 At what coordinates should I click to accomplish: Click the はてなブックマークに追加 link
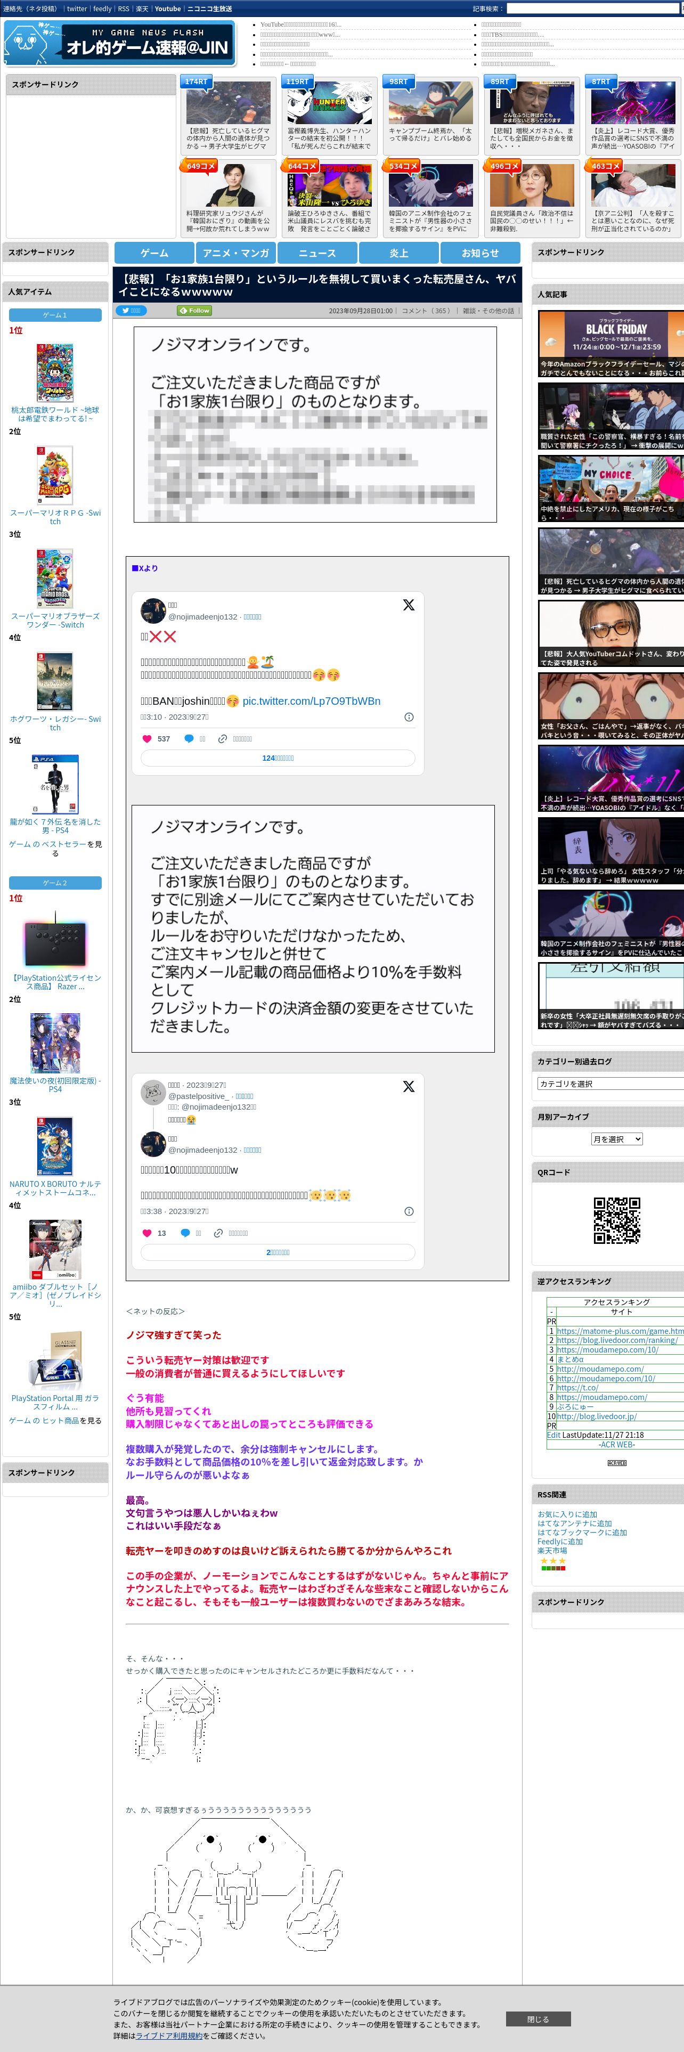point(582,1532)
